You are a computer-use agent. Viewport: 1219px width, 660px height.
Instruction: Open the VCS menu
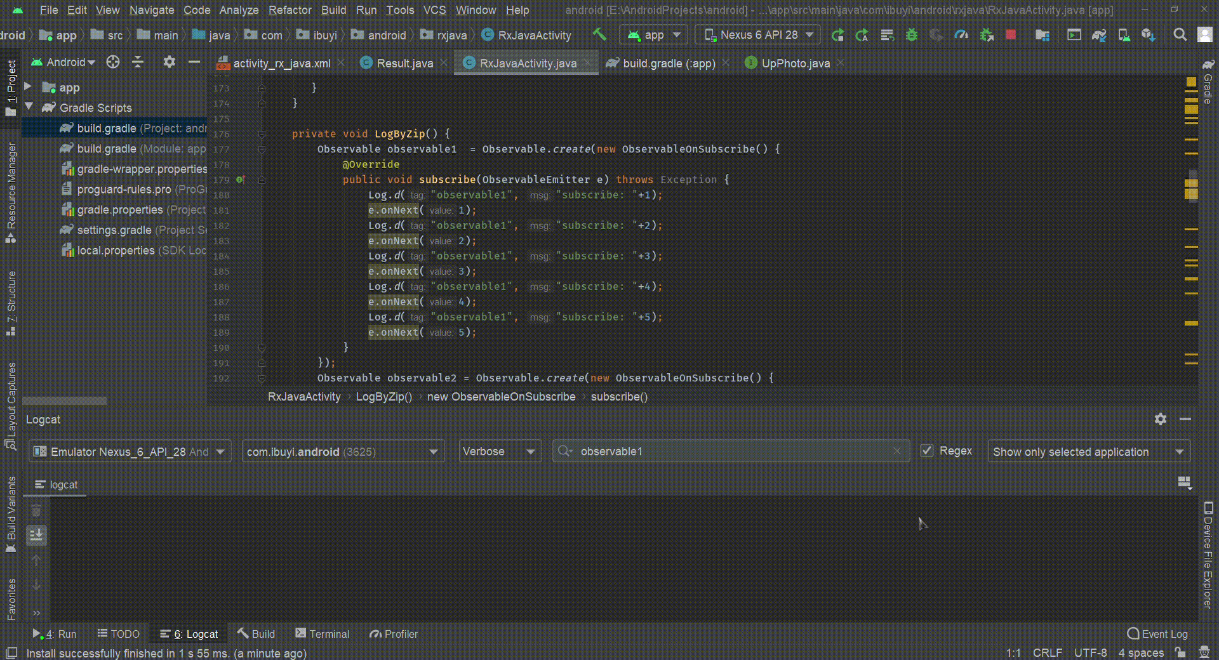[435, 10]
